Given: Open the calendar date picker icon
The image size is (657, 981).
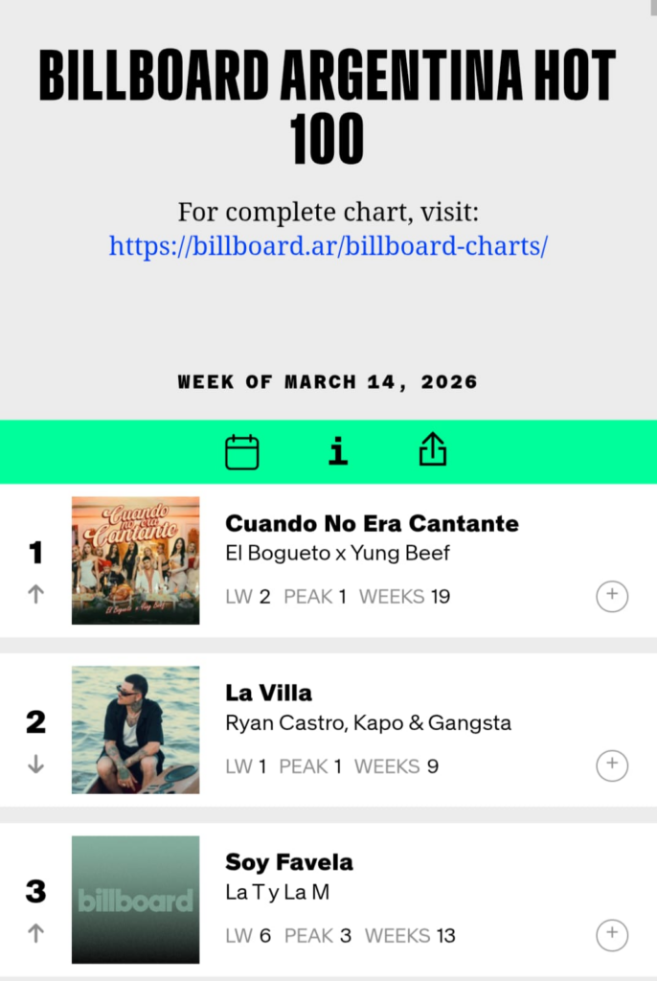Looking at the screenshot, I should (x=242, y=451).
